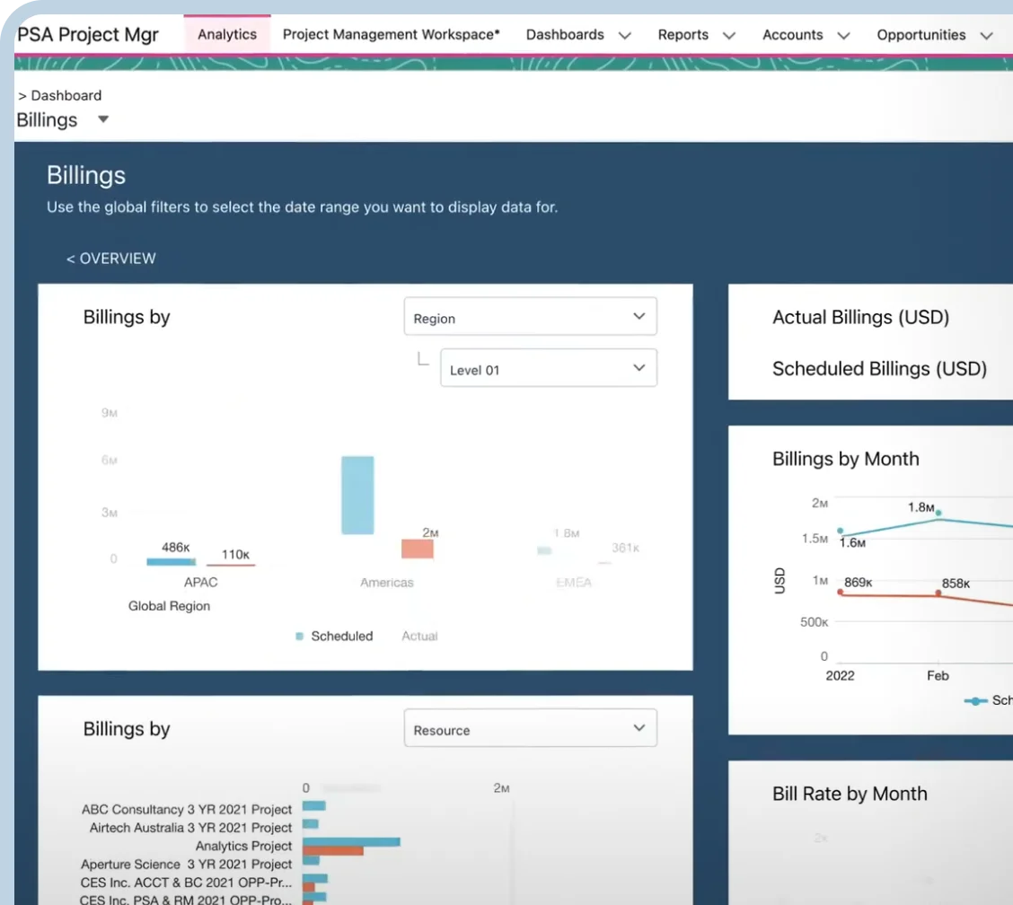Open the Resource grouping dropdown
Viewport: 1013px width, 905px height.
pos(530,730)
